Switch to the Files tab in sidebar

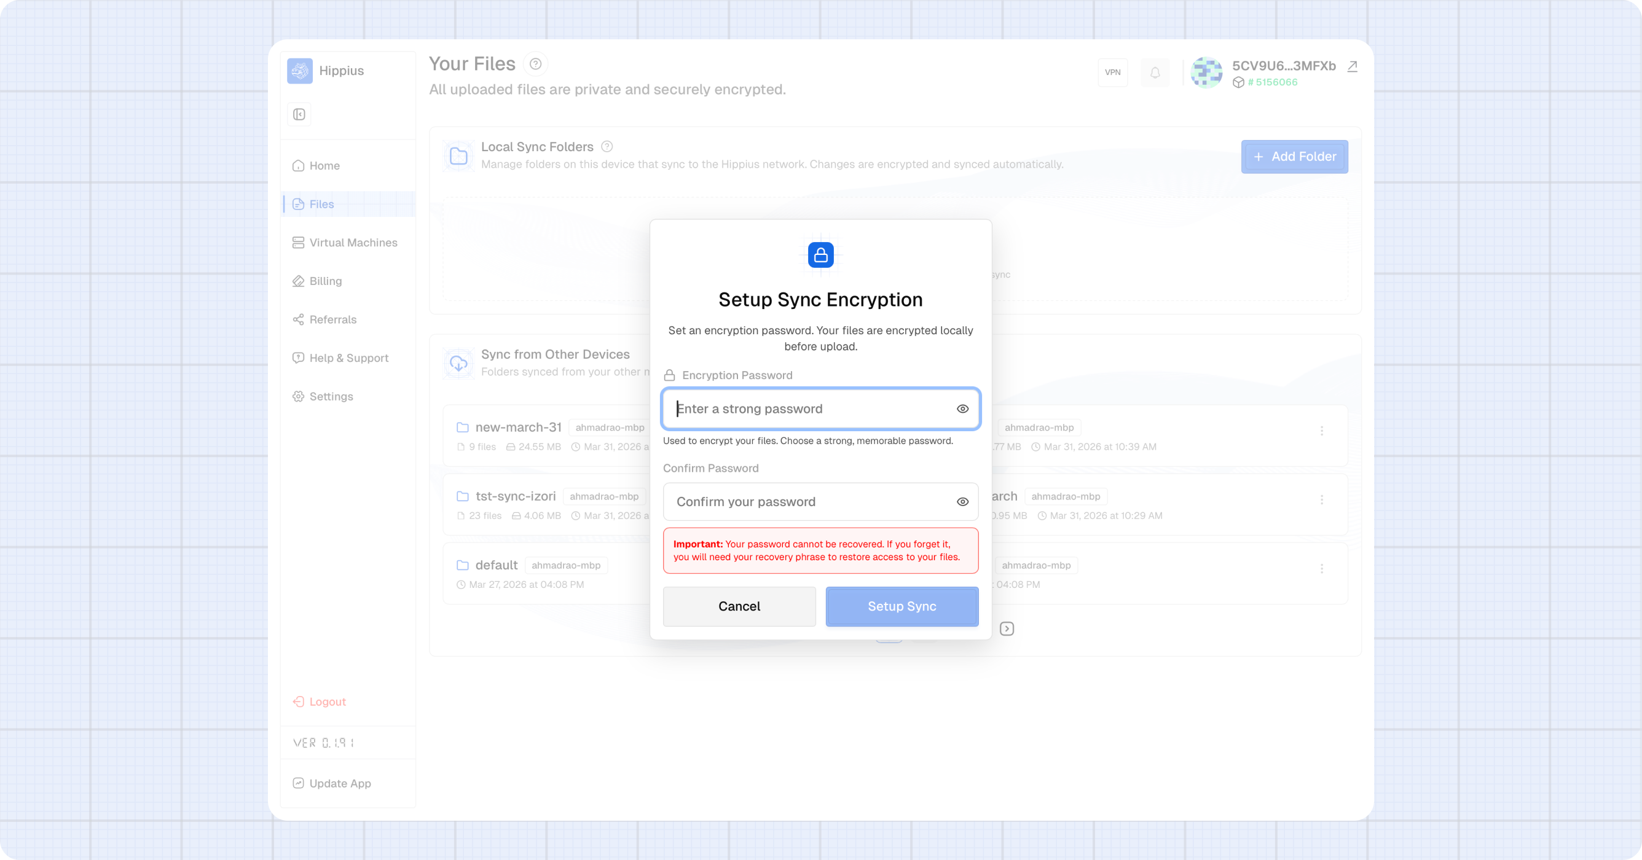[x=321, y=204]
